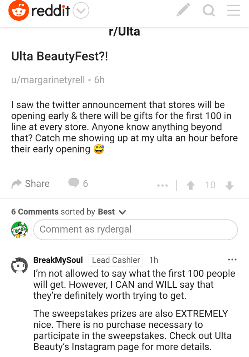This screenshot has width=249, height=357.
Task: Open BreakMySoul's user profile
Action: [x=58, y=260]
